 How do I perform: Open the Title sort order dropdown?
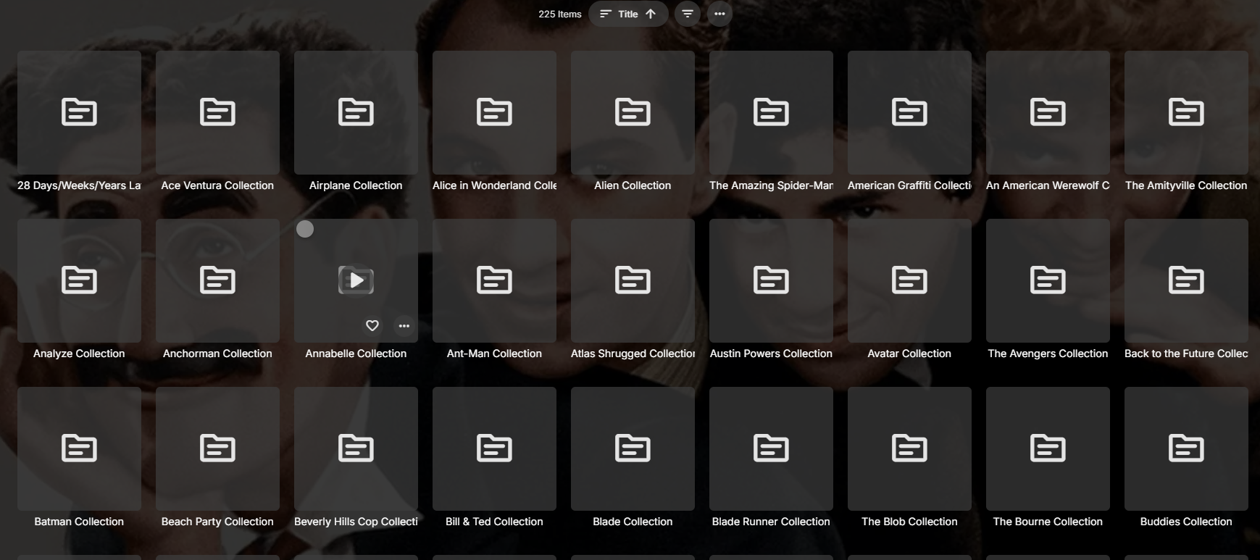627,14
